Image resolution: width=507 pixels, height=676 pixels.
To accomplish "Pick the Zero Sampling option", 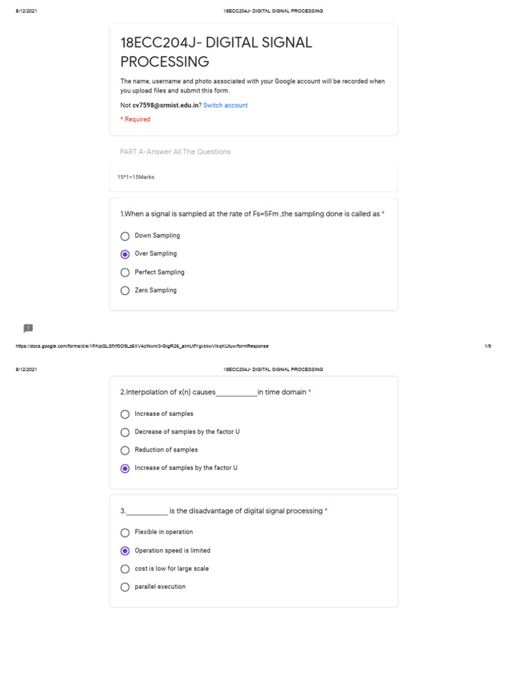I will click(125, 290).
